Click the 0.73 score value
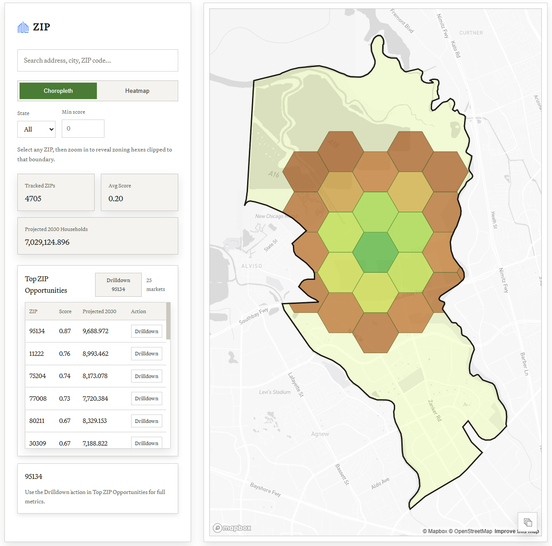This screenshot has width=552, height=546. click(65, 399)
